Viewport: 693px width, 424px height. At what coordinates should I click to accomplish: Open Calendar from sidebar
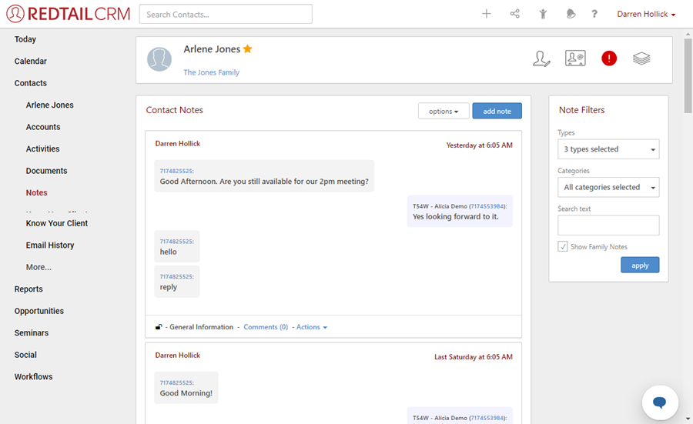tap(31, 61)
